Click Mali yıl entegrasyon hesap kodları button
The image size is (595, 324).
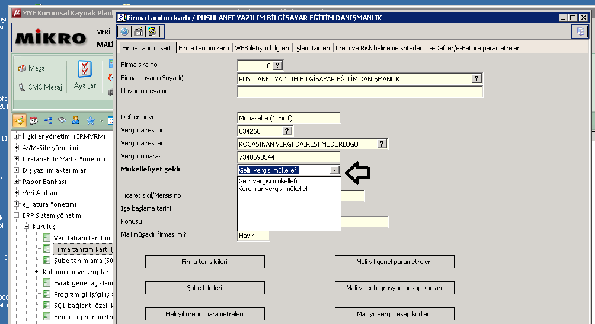pyautogui.click(x=394, y=288)
